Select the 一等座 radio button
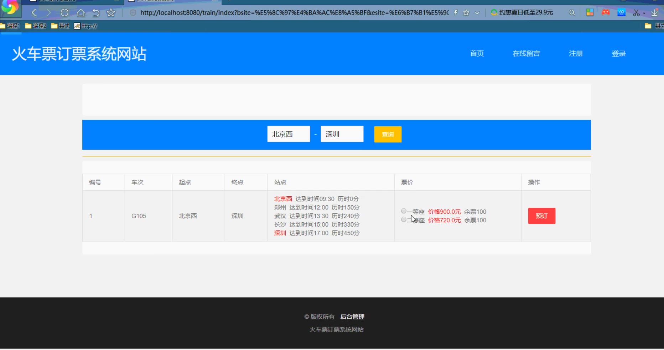 tap(404, 211)
